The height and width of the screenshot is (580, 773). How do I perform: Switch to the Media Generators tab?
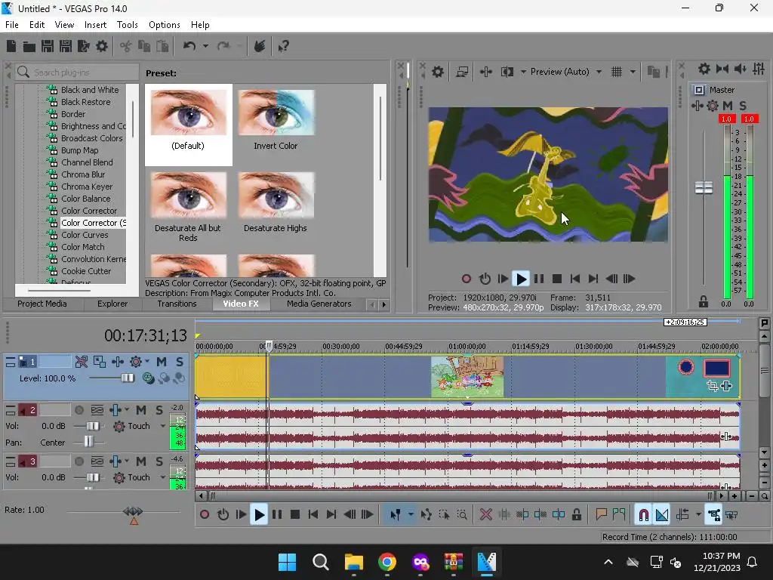[x=319, y=304]
